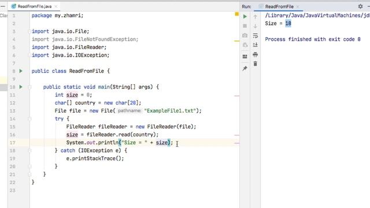Click line number 13 in the gutter

[x=13, y=111]
